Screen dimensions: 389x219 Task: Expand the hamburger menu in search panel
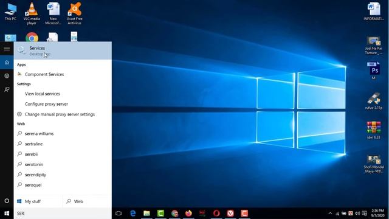pos(7,49)
